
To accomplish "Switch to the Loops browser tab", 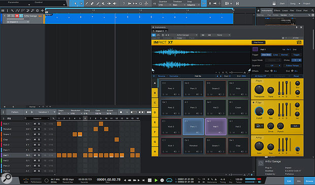I will pos(285,11).
